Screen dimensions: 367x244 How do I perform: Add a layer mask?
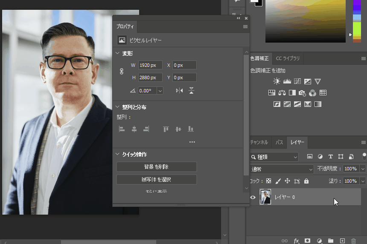pyautogui.click(x=307, y=241)
